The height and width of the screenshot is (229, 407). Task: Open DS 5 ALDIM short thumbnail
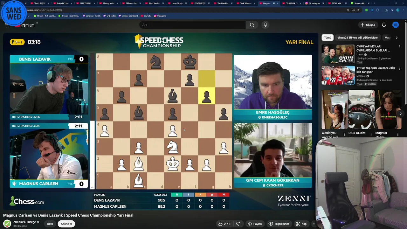point(361,109)
